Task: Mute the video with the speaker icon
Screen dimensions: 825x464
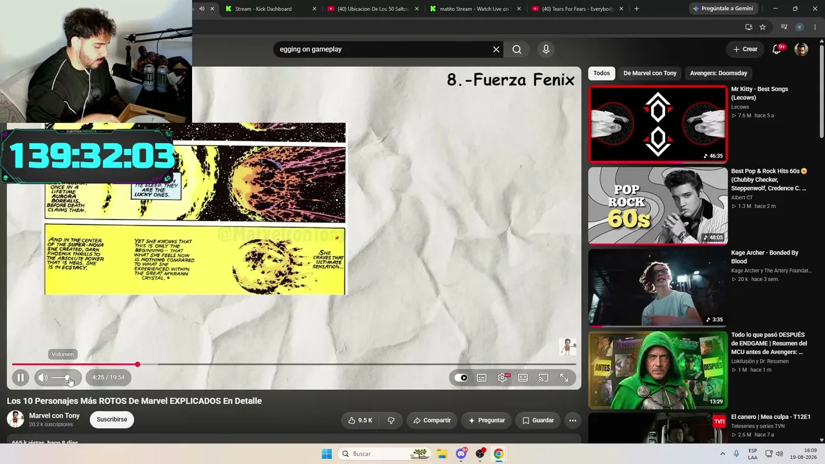Action: (43, 378)
